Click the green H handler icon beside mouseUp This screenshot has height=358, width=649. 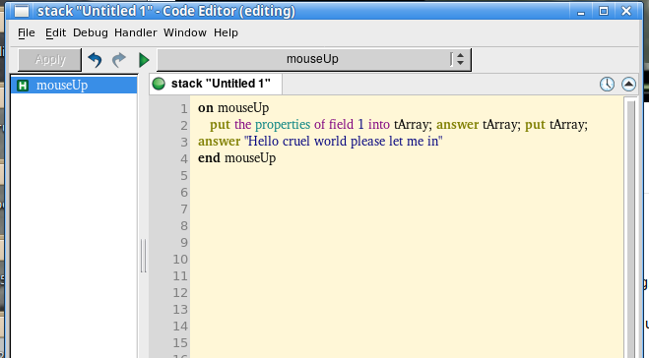(23, 86)
